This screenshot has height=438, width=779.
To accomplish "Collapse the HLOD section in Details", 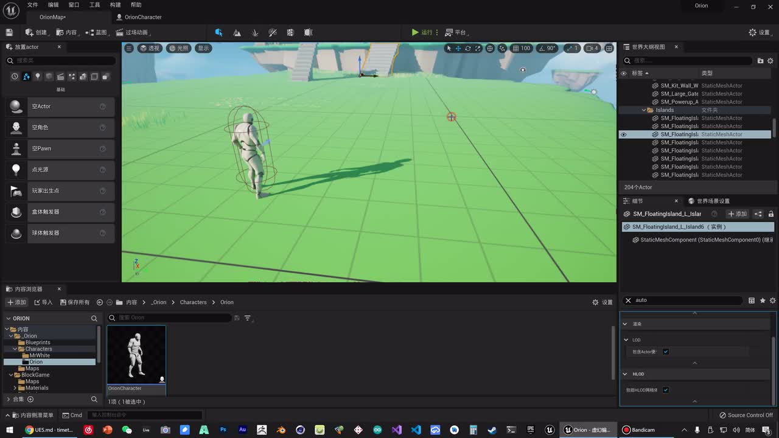I will coord(625,374).
